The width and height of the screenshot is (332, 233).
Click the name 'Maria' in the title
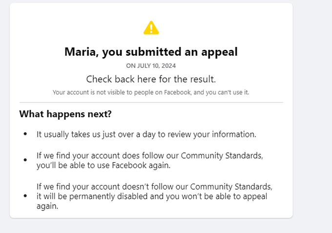(82, 52)
